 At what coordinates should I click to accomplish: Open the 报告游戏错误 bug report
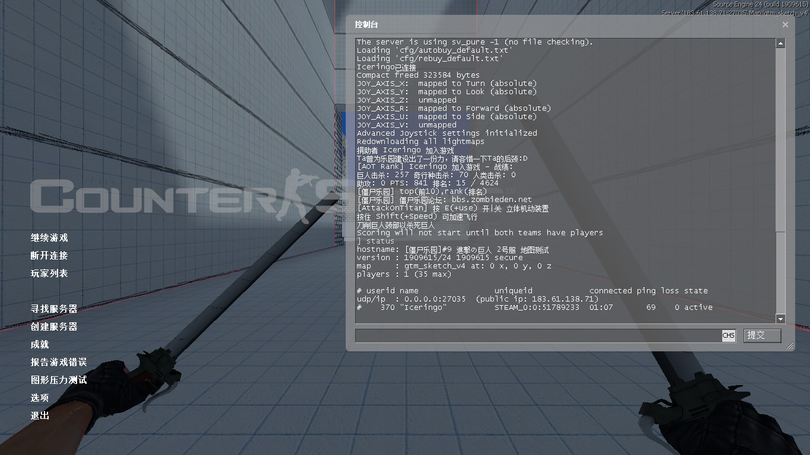(59, 362)
